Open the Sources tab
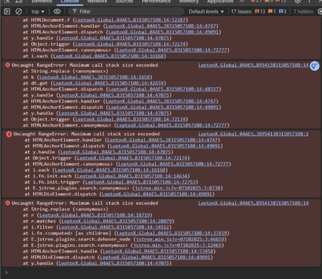 tap(124, 2)
